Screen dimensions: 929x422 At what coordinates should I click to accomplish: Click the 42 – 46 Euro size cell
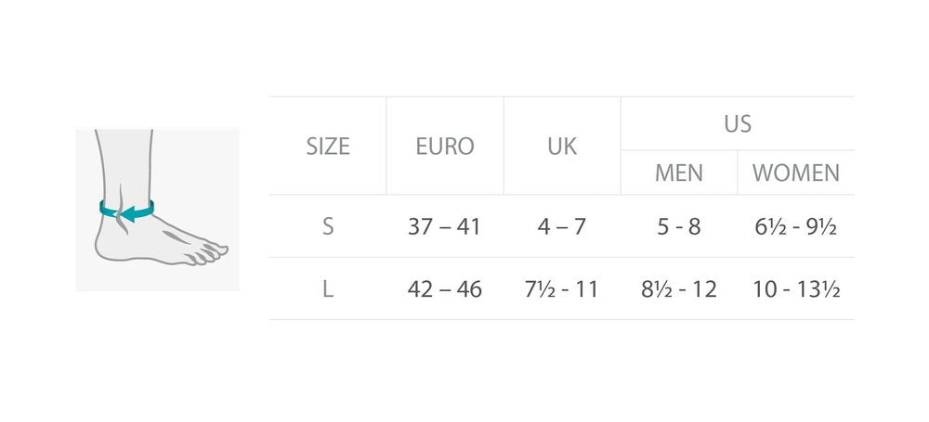coord(444,289)
